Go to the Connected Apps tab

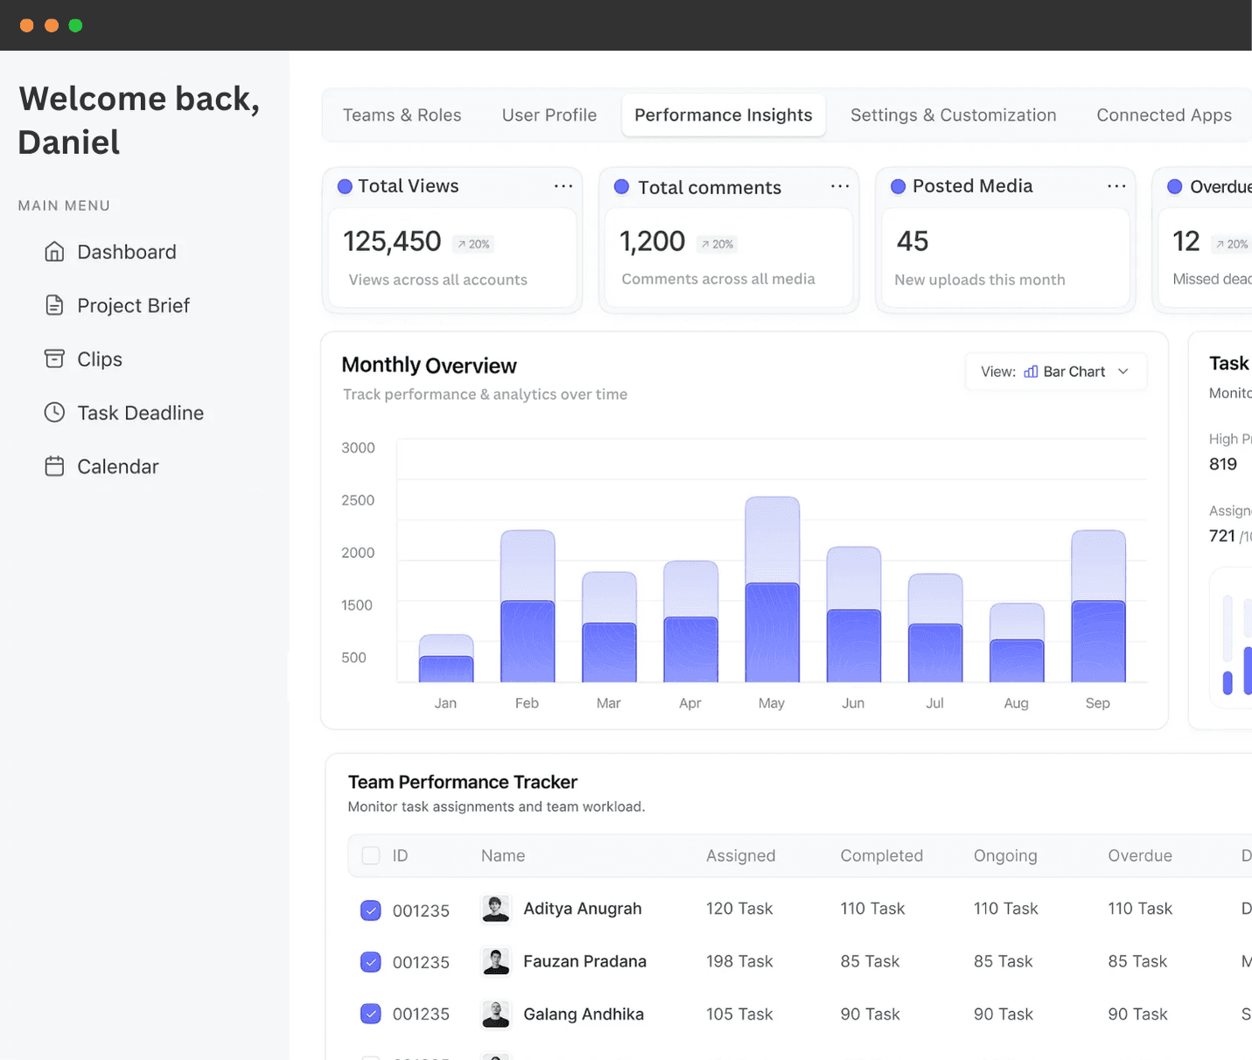(x=1164, y=115)
